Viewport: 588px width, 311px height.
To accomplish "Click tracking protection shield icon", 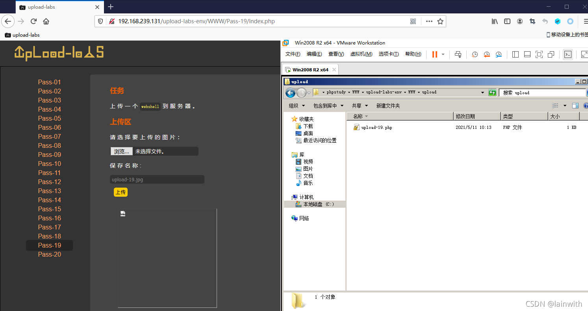I will [x=100, y=21].
